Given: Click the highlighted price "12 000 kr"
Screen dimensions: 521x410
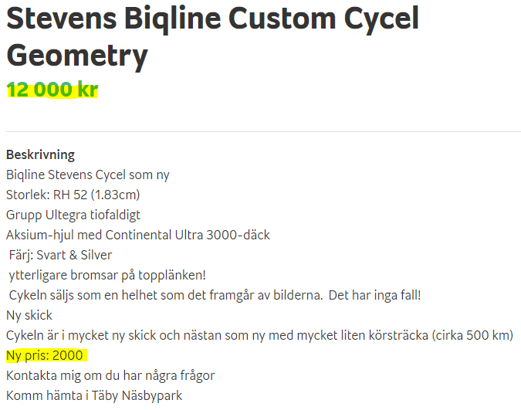Looking at the screenshot, I should coord(52,90).
